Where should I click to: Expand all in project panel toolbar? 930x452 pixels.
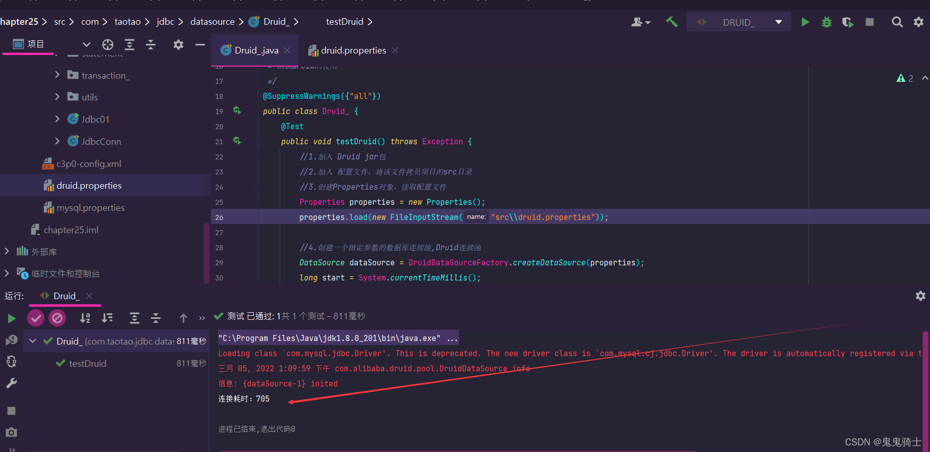coord(129,44)
